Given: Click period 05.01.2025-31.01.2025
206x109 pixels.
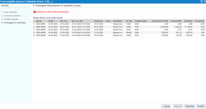Looking at the screenshot, I should pos(81,27).
